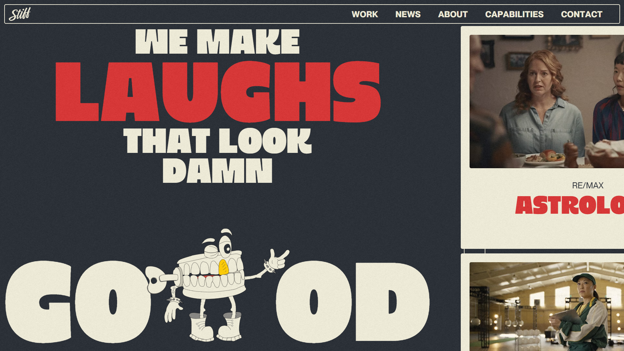Click the red LAUGHS headline word
The image size is (624, 351).
(x=218, y=92)
